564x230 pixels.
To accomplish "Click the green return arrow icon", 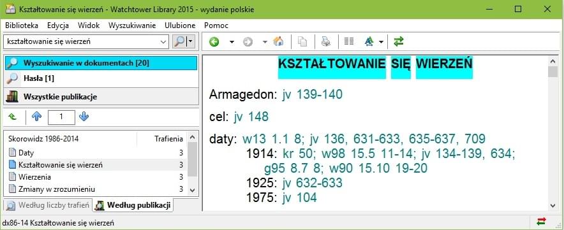I will click(13, 117).
